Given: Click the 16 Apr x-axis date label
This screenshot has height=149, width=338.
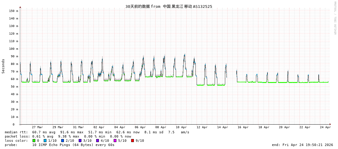Looking at the screenshot, I should tap(243, 127).
